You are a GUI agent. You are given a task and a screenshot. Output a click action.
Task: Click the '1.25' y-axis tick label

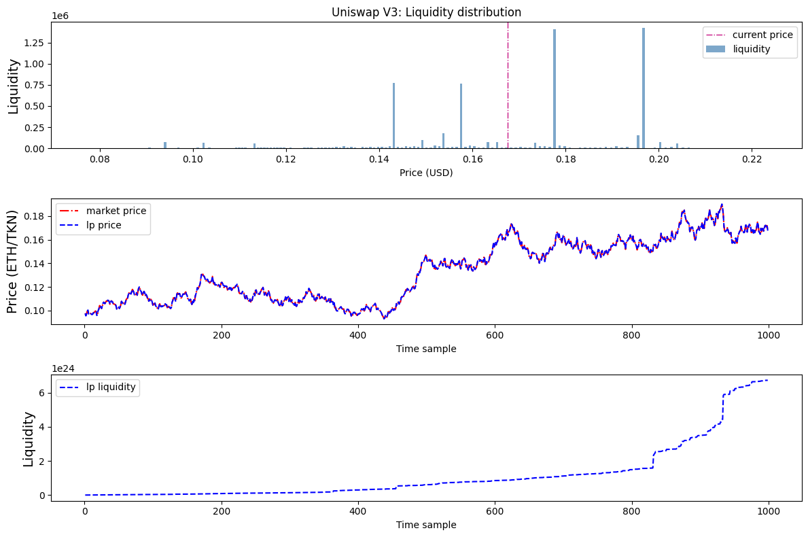point(34,43)
